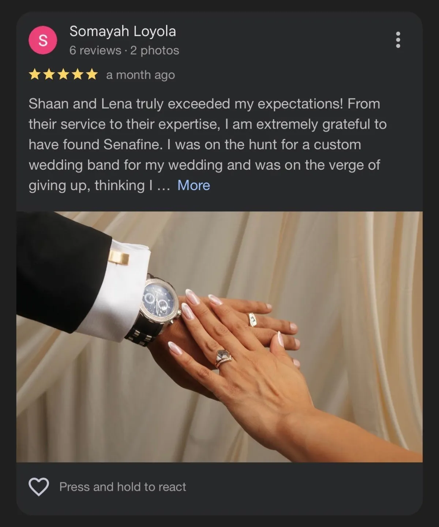Open the pink S profile avatar
Image resolution: width=439 pixels, height=527 pixels.
click(43, 40)
